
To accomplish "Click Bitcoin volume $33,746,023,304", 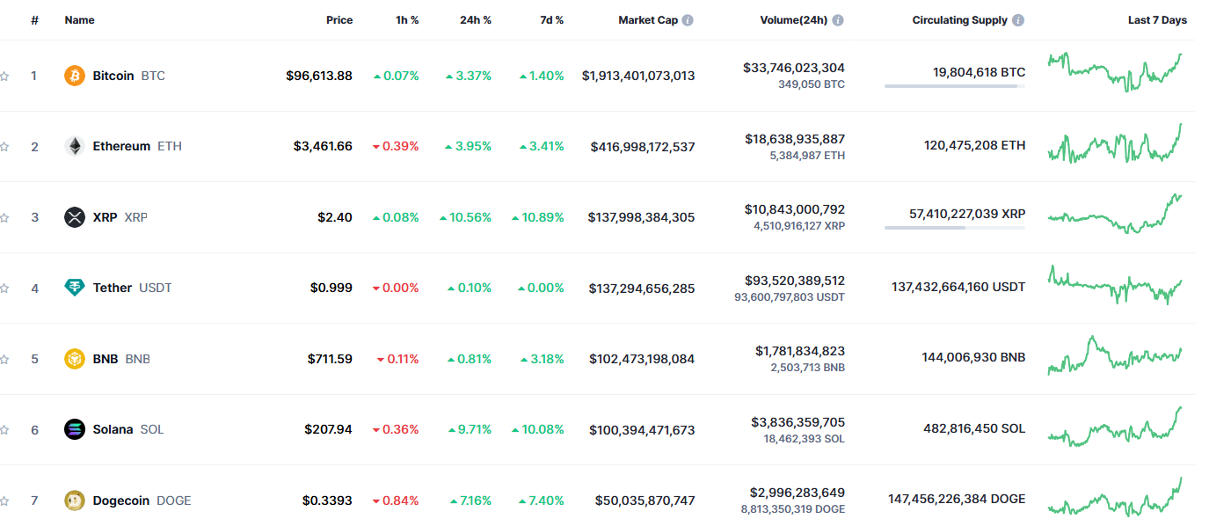I will coord(794,68).
